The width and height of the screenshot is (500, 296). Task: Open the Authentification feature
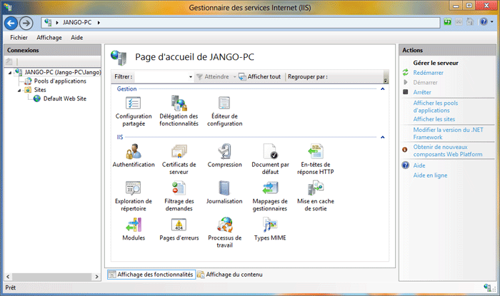coord(134,156)
